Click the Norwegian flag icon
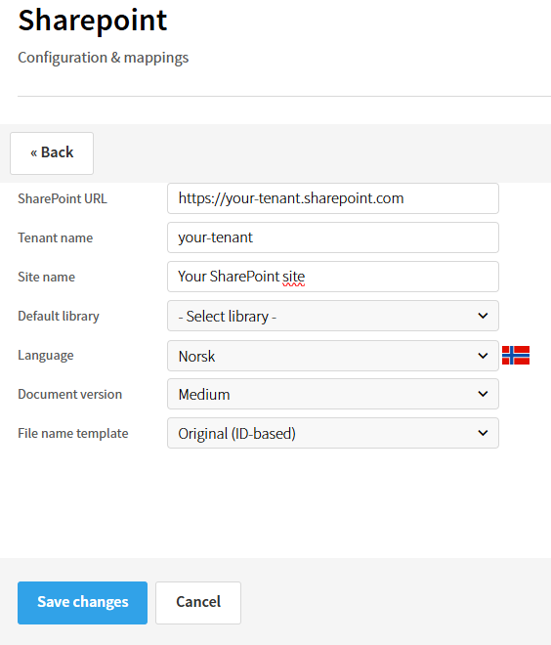The image size is (551, 645). (x=516, y=356)
